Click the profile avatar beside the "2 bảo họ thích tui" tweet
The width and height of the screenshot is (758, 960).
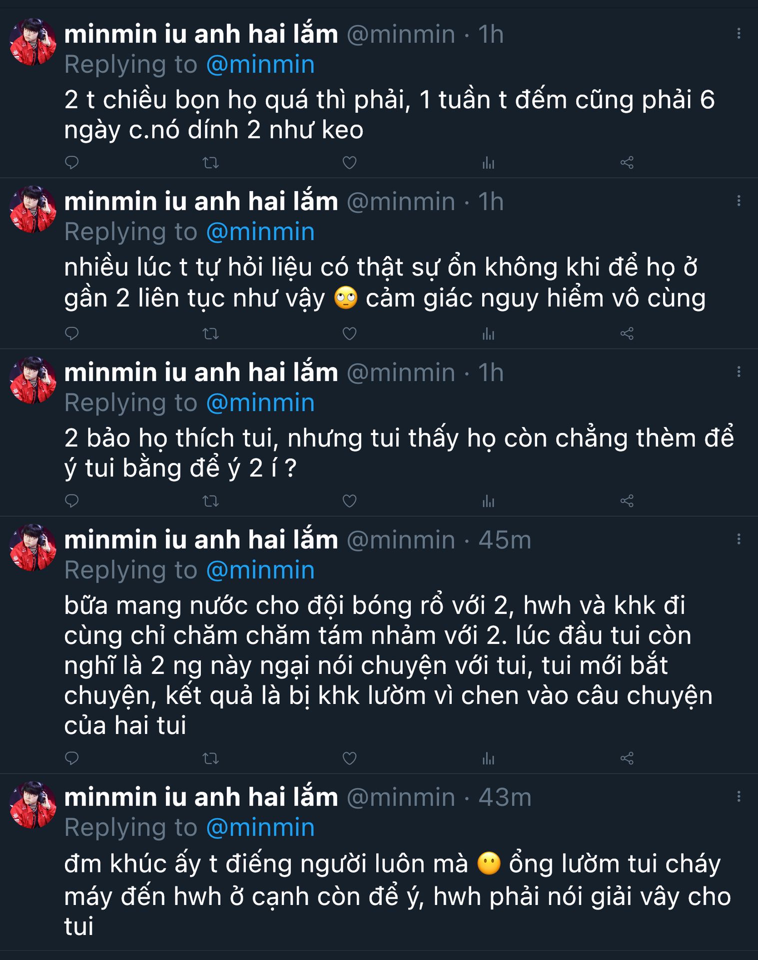tap(33, 380)
